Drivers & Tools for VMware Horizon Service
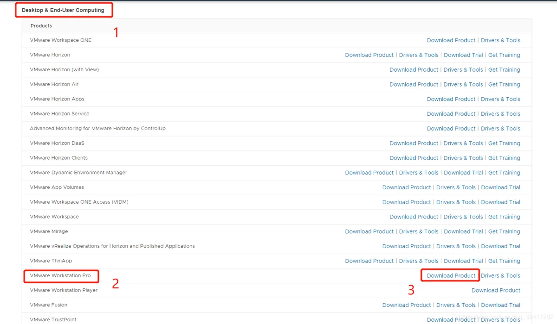557x324 pixels. click(500, 114)
